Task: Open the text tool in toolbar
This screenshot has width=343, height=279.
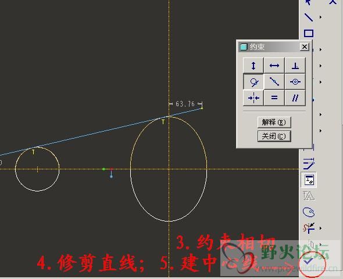Action: (309, 196)
